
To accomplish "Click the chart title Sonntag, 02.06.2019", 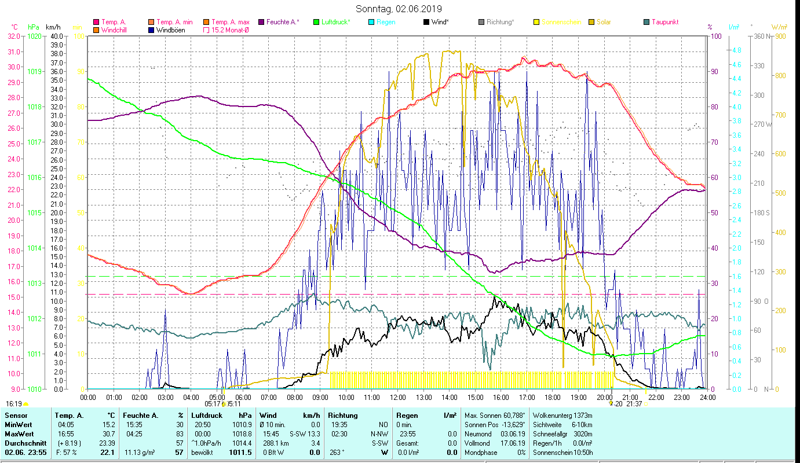I will point(400,9).
